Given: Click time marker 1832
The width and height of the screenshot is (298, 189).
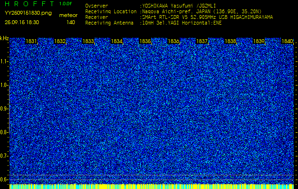Looking at the screenshot, I should coord(60,41).
